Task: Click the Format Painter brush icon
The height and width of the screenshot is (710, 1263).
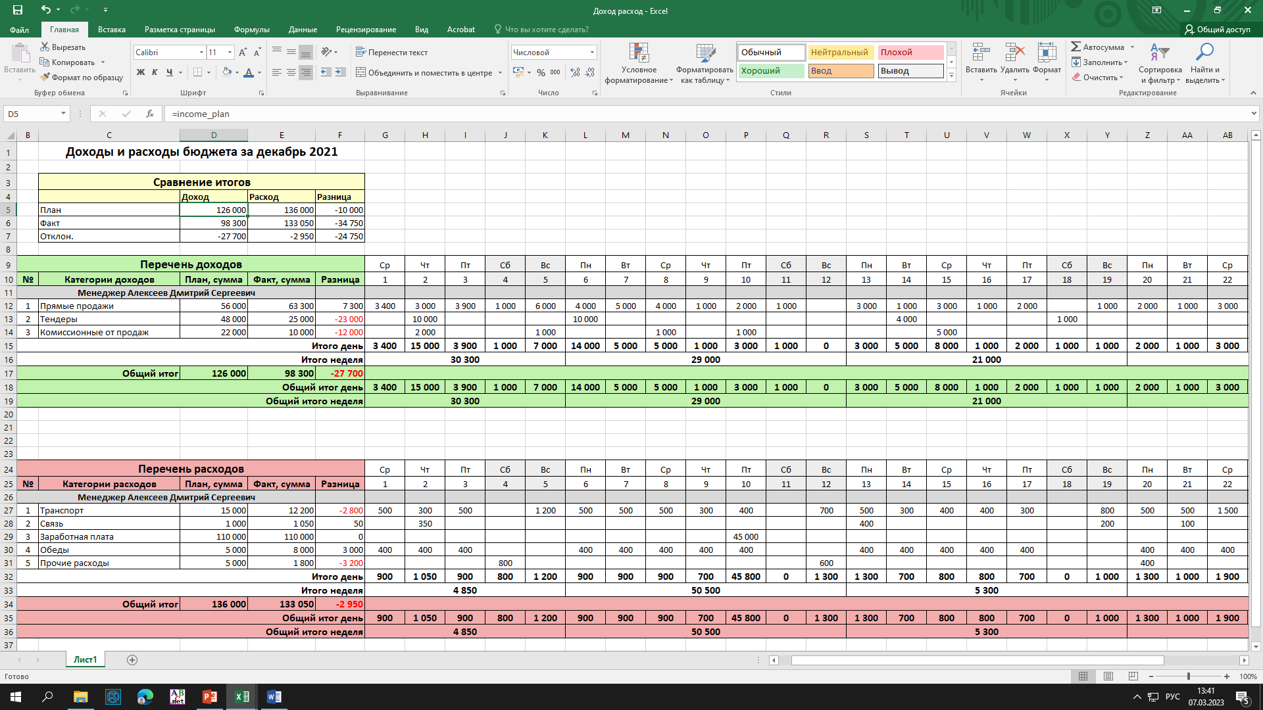Action: [x=45, y=78]
